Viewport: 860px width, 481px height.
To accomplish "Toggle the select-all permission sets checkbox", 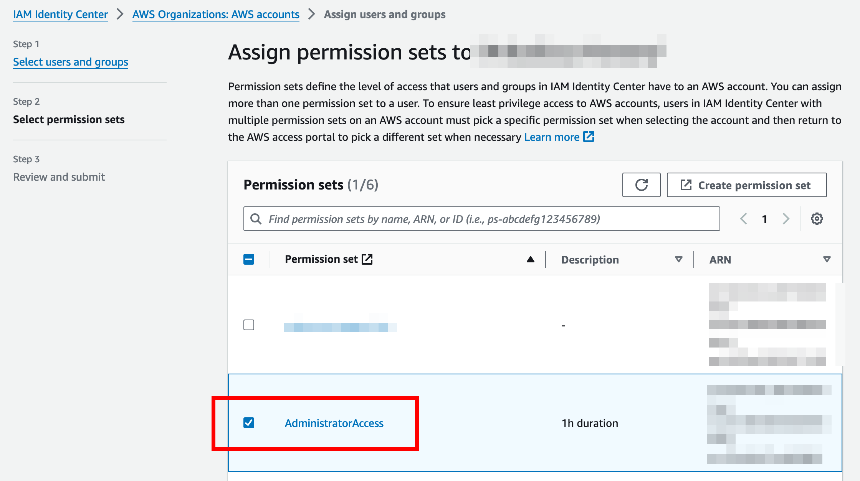I will coord(249,259).
